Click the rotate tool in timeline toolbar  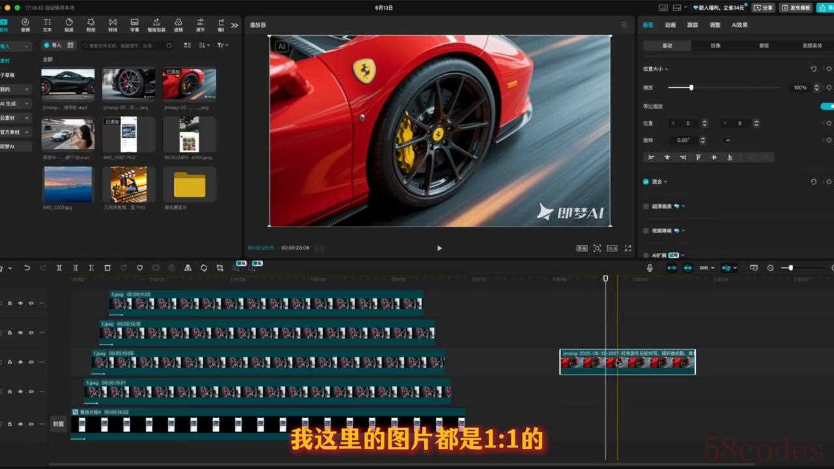(204, 268)
